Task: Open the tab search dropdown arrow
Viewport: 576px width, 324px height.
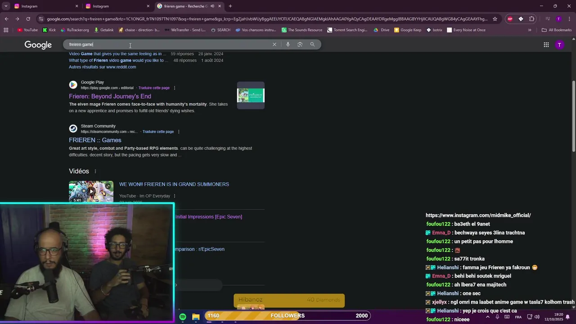Action: click(6, 6)
